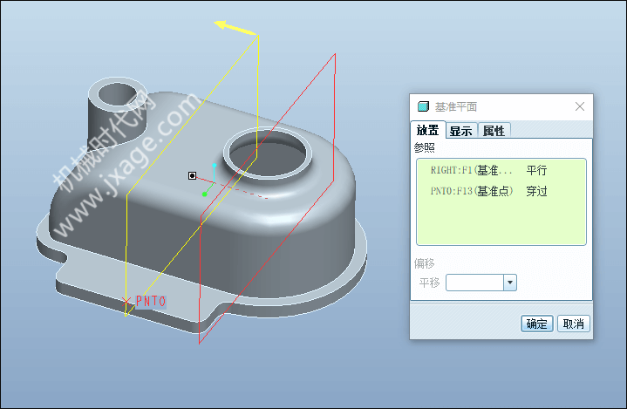Click the yellow direction arrow on the plane
The width and height of the screenshot is (627, 409).
pyautogui.click(x=236, y=28)
